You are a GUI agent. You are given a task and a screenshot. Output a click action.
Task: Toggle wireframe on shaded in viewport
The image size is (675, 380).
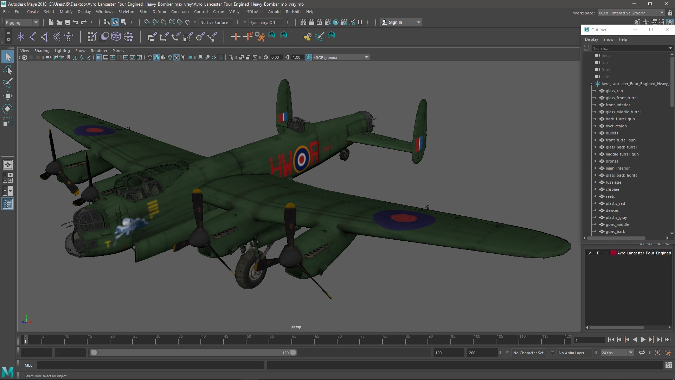(x=170, y=57)
